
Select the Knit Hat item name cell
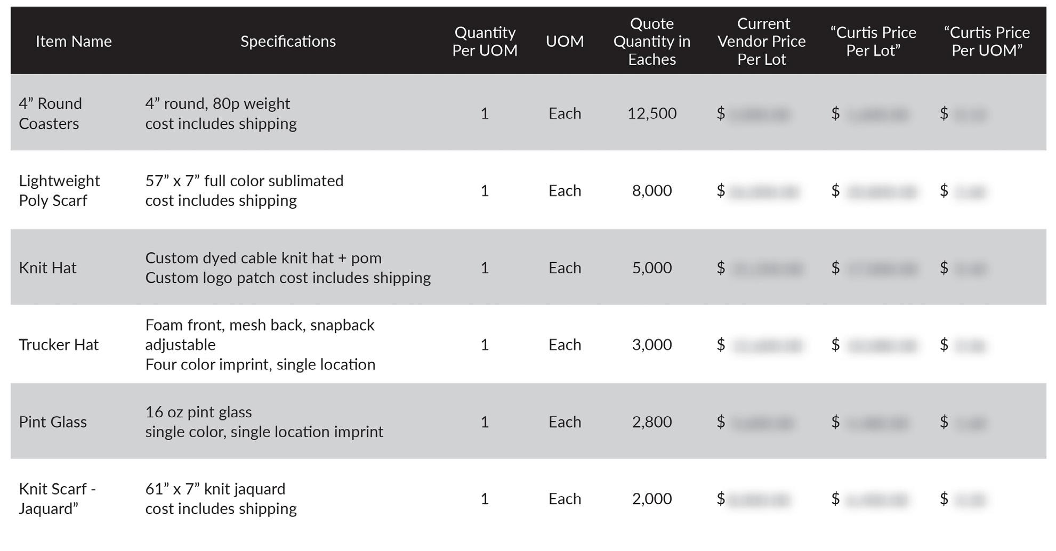point(47,268)
